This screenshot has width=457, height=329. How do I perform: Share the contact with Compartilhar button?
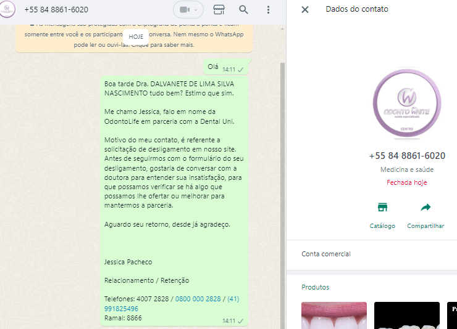tap(426, 216)
